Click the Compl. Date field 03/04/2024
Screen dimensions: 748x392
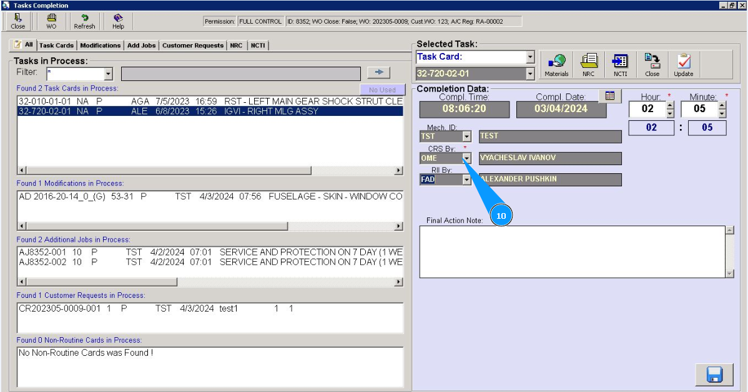[x=561, y=109]
